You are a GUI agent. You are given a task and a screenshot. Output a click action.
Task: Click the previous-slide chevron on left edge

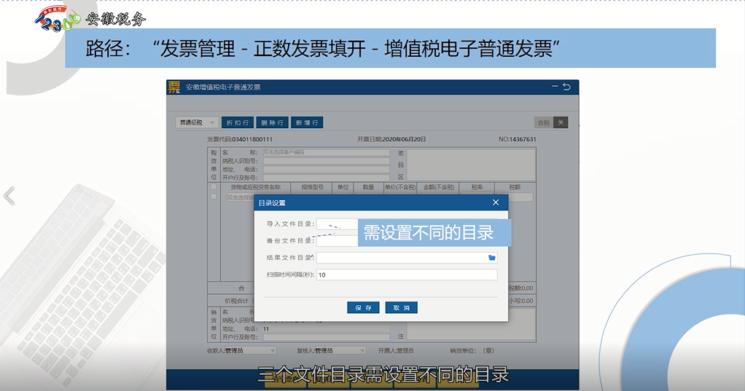[9, 195]
